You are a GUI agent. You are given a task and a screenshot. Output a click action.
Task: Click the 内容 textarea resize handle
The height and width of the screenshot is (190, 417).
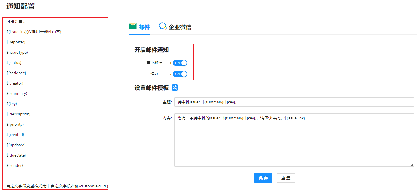(x=412, y=165)
